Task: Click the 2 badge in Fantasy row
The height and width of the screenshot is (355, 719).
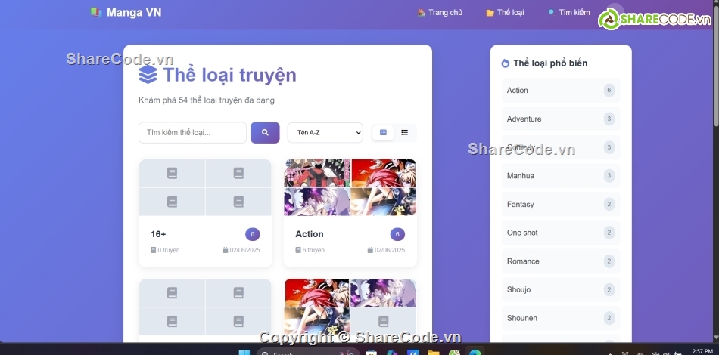Action: (609, 205)
